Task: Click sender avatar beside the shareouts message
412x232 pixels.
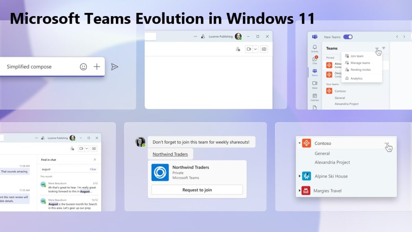Action: click(x=140, y=142)
